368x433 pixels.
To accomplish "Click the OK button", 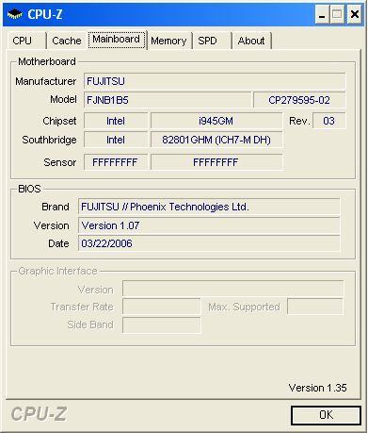I will (x=326, y=415).
